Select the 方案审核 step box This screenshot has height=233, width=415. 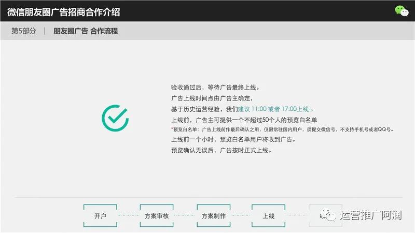(157, 215)
